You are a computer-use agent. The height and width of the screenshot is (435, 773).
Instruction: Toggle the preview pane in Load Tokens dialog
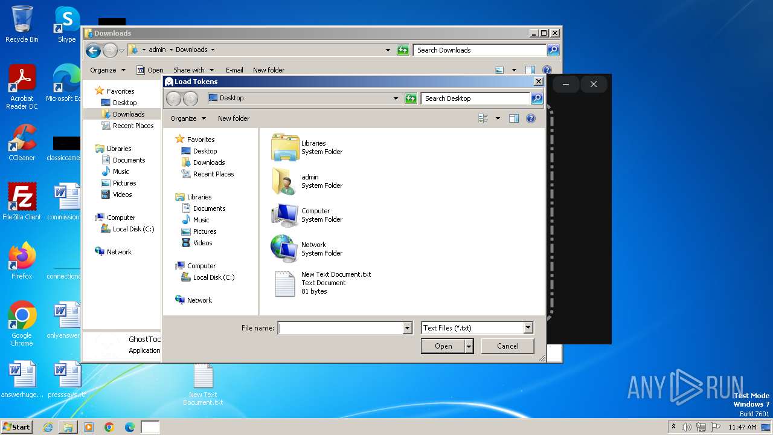[514, 118]
